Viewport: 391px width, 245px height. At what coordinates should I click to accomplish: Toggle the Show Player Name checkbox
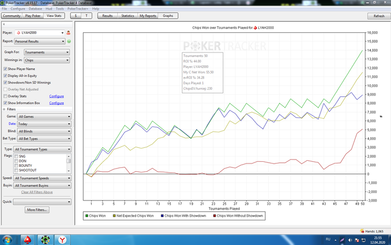click(5, 69)
